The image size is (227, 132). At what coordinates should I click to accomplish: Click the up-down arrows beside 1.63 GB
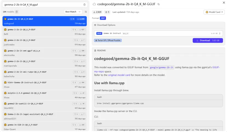220,33
